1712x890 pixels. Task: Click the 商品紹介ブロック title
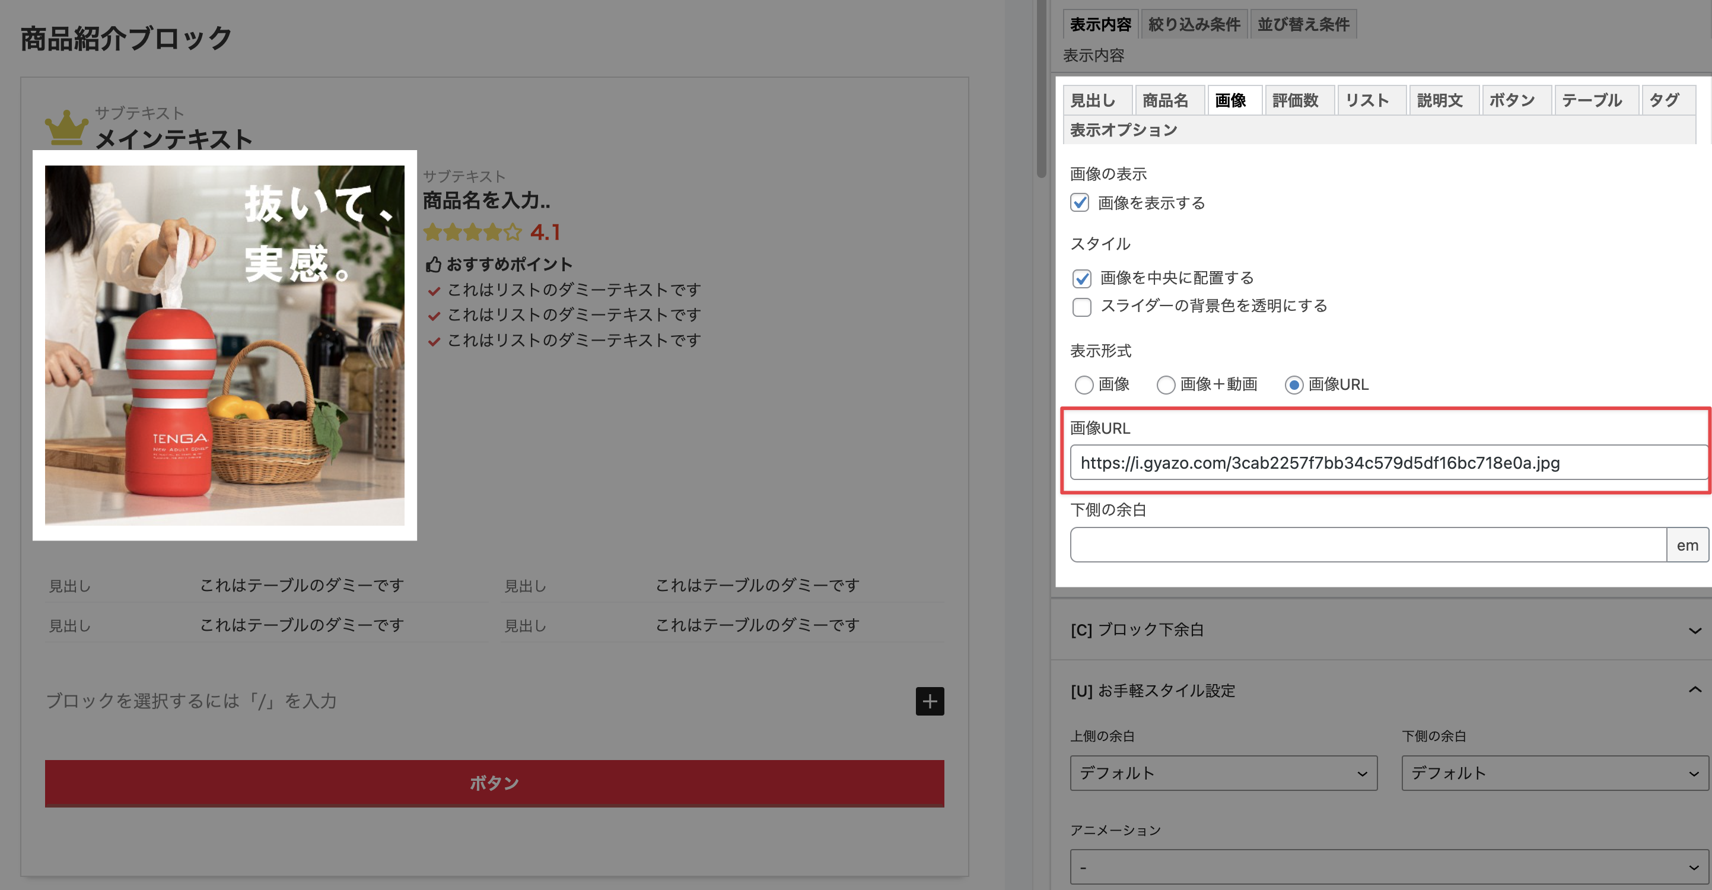click(126, 39)
